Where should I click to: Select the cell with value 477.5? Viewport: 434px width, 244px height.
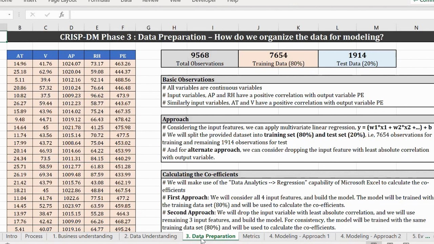(123, 135)
